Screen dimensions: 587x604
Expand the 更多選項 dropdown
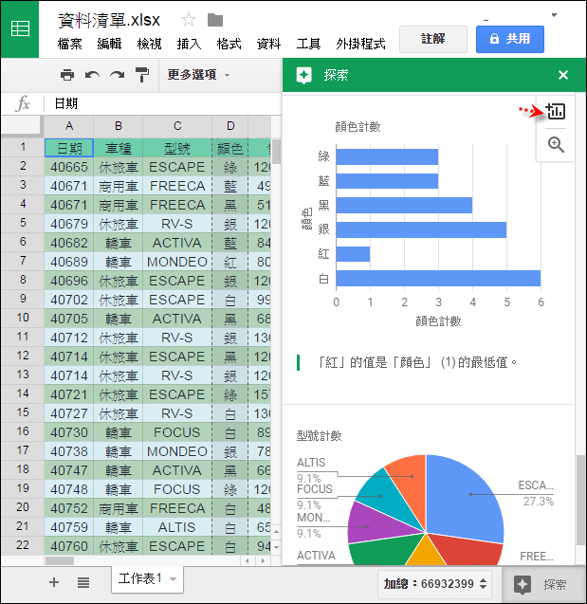click(199, 75)
